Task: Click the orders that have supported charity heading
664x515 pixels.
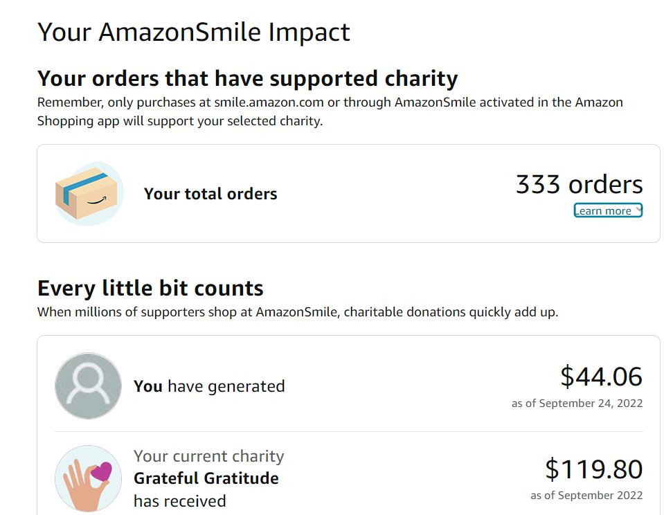Action: [x=247, y=78]
